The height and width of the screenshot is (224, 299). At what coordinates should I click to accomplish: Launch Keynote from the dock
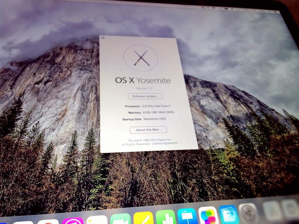pyautogui.click(x=187, y=216)
